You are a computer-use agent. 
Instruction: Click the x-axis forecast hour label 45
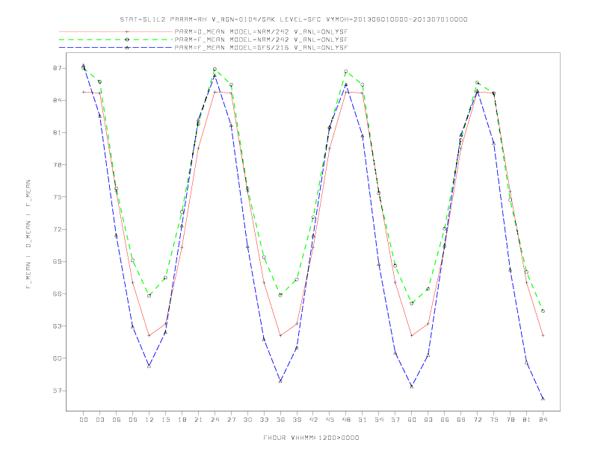[x=330, y=420]
